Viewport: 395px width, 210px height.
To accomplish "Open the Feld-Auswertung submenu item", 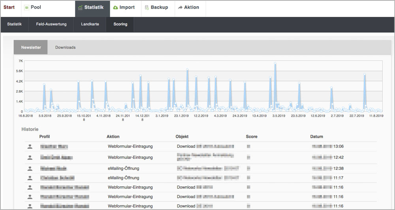I will click(x=51, y=24).
